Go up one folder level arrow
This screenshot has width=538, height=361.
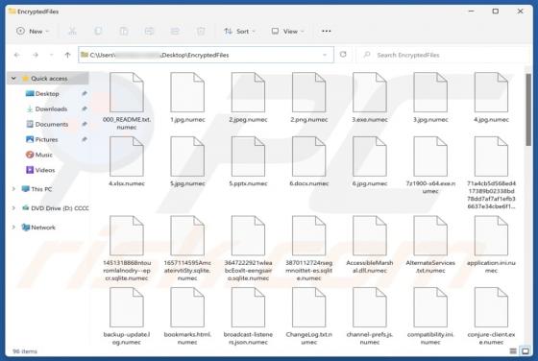click(x=67, y=55)
